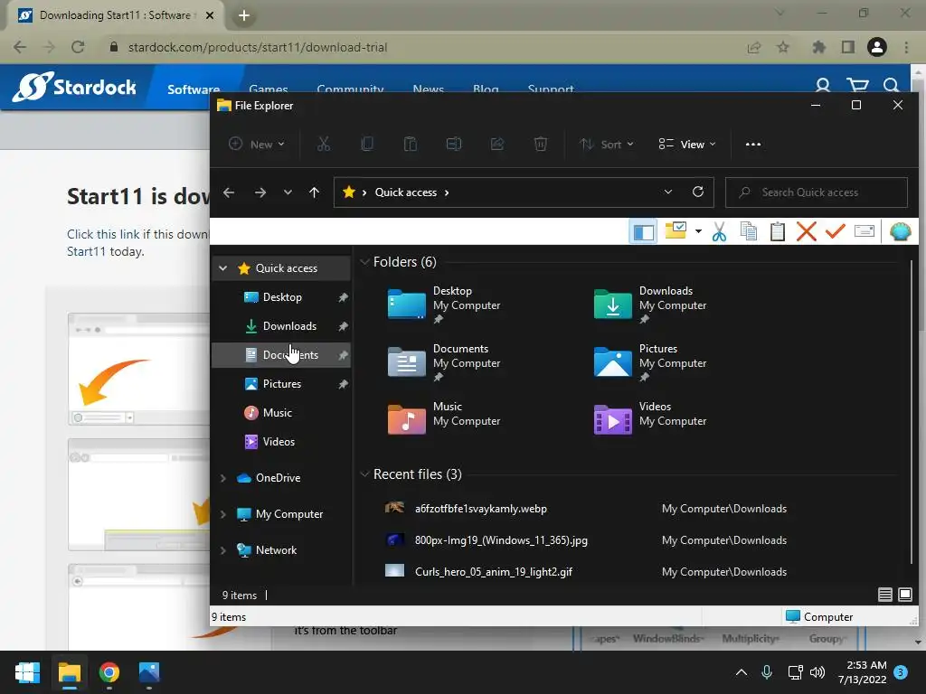Open the New dropdown button
Viewport: 926px width, 694px height.
point(257,144)
